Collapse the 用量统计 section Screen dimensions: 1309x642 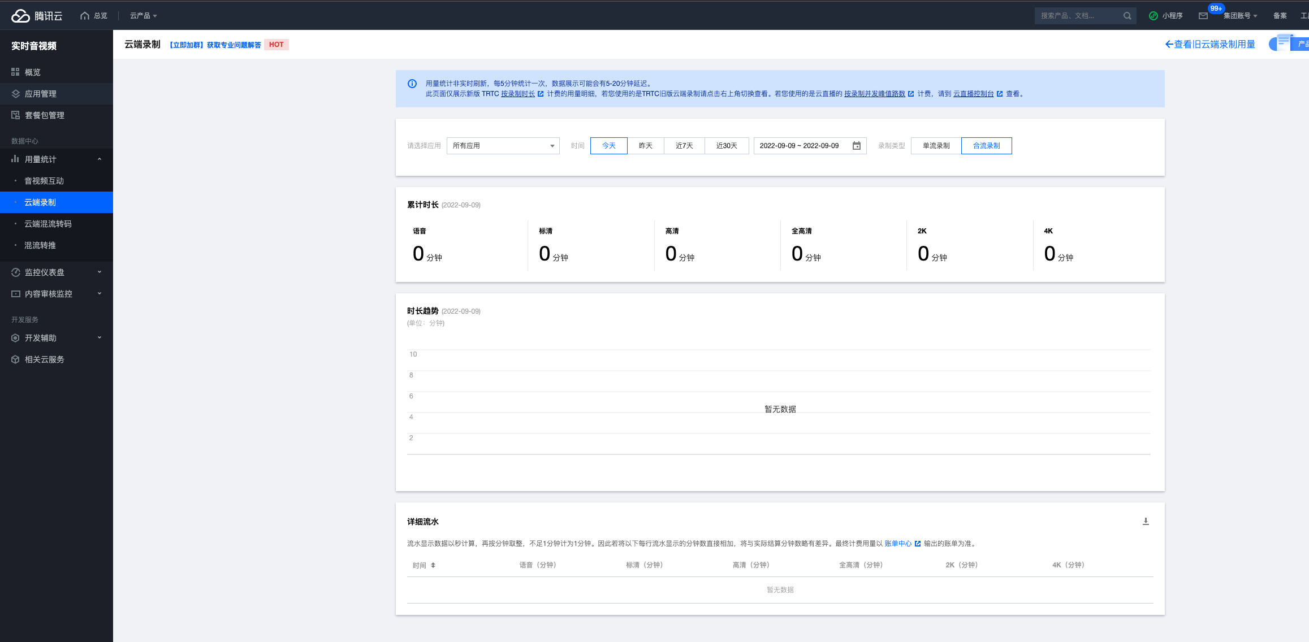point(100,159)
